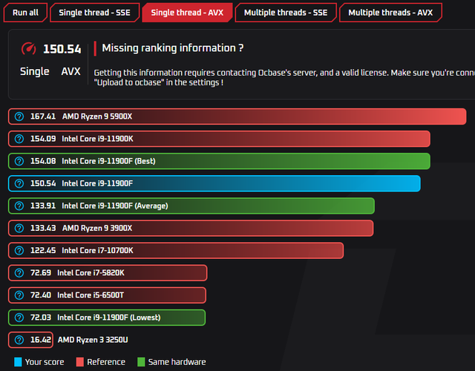Select the Intel Core i9-11900F (Best) text

(x=109, y=161)
